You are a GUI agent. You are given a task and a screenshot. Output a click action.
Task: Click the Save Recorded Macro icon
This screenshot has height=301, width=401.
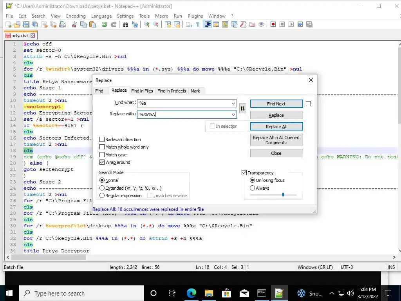coord(309,24)
